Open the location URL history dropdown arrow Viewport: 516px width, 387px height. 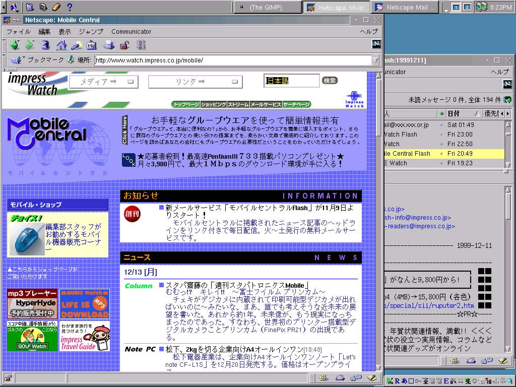pyautogui.click(x=375, y=60)
